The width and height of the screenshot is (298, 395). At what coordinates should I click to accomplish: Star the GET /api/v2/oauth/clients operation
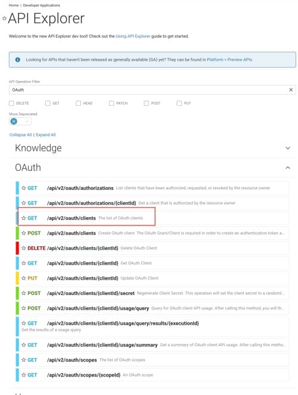24,218
